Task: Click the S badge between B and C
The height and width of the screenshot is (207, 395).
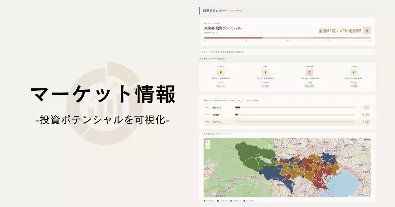Action: (x=265, y=72)
